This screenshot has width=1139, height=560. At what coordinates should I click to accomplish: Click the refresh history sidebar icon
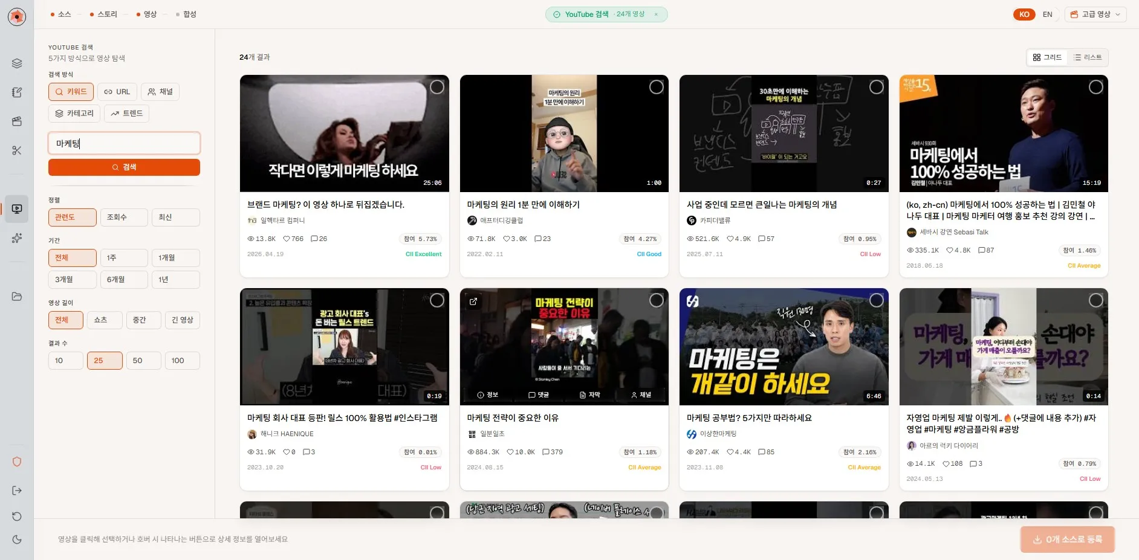click(x=17, y=516)
